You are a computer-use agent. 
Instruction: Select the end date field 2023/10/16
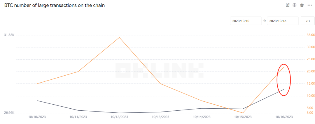click(282, 21)
